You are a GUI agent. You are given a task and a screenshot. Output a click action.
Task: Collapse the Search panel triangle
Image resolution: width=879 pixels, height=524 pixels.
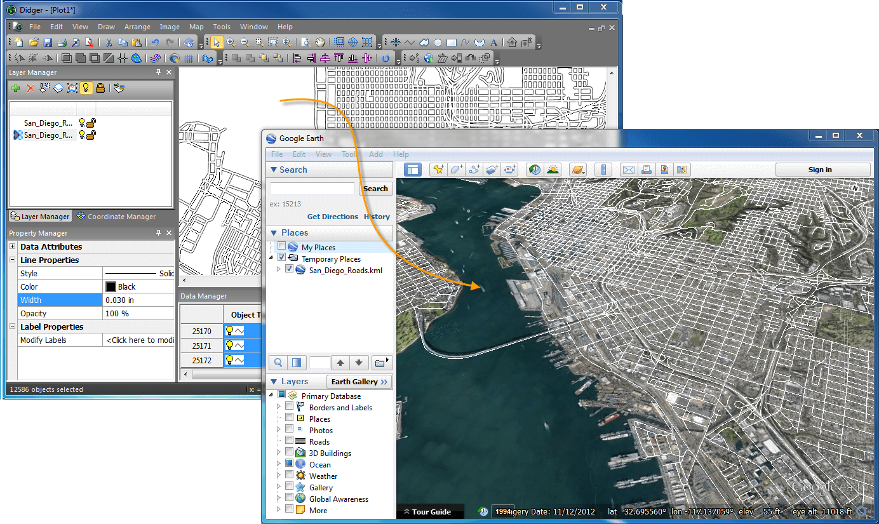[274, 170]
